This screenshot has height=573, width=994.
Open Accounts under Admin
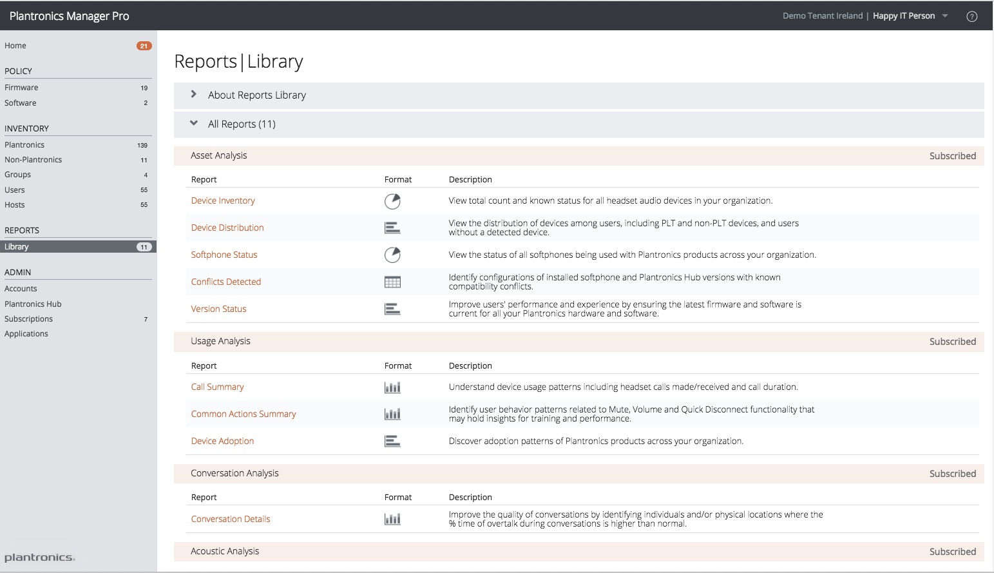pos(21,289)
